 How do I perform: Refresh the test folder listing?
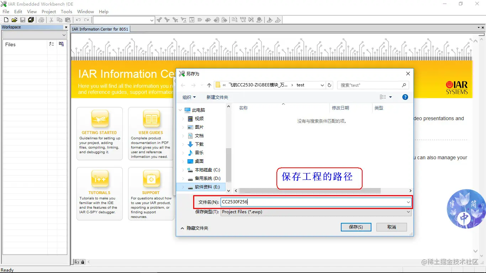click(329, 85)
